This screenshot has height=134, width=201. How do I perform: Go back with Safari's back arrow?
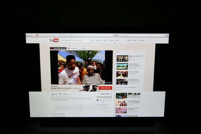28,35
